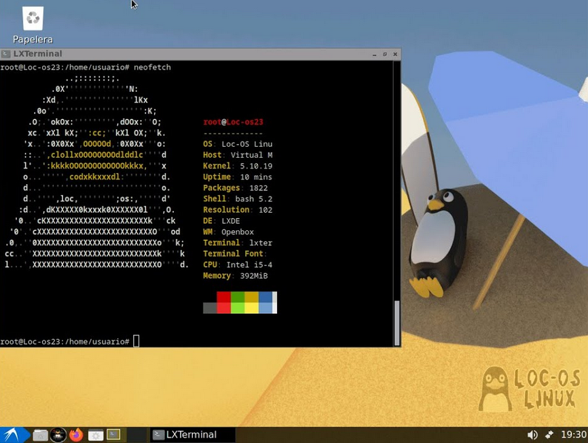Click the 'Packages: 1822' line

click(236, 188)
